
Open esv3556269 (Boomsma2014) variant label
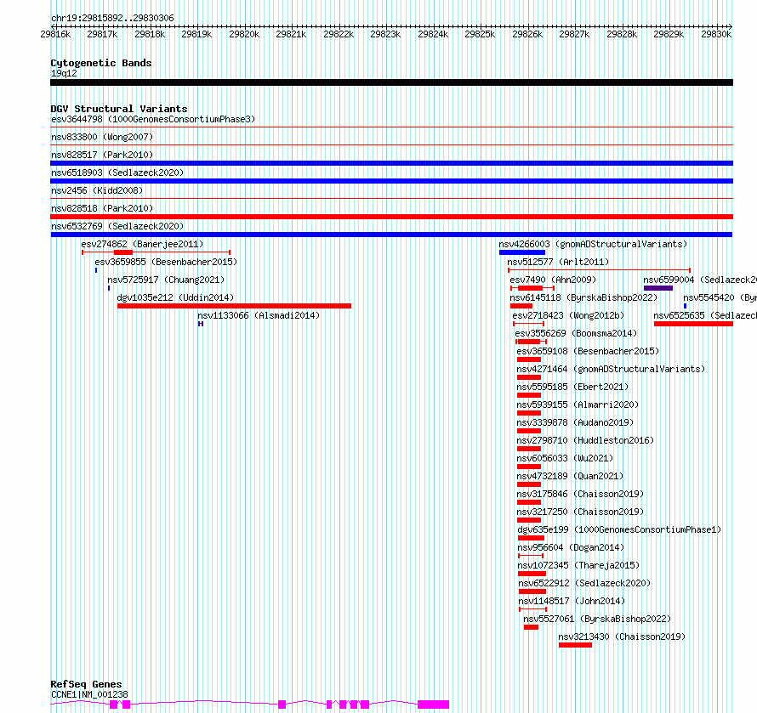(x=576, y=333)
